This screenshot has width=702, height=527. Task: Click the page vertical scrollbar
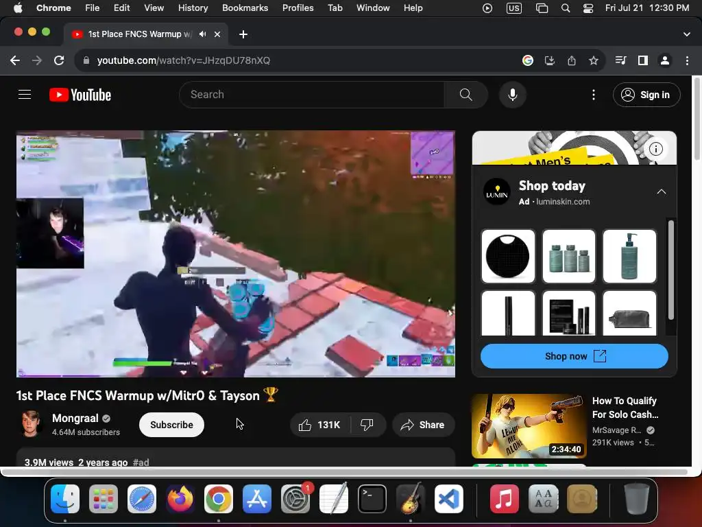coord(697,119)
